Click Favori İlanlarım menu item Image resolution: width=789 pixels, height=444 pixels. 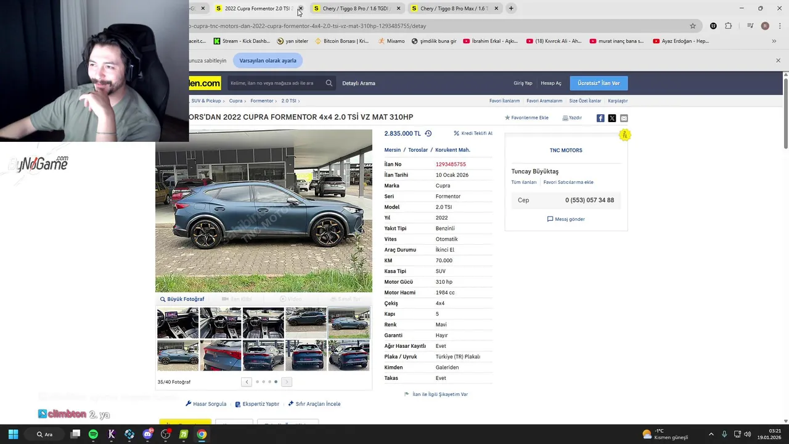point(504,101)
